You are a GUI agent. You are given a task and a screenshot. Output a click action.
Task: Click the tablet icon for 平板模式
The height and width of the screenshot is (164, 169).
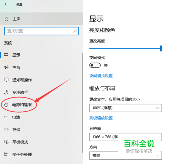(x=6, y=142)
